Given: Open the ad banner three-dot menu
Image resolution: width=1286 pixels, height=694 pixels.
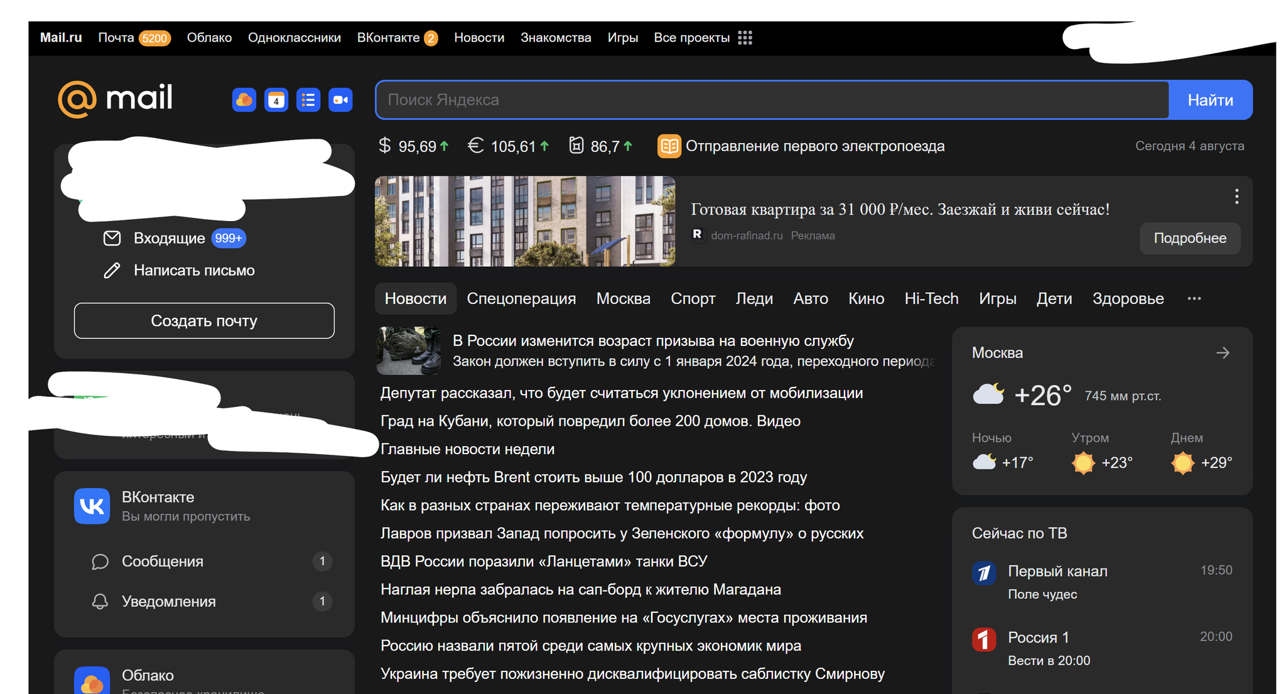Looking at the screenshot, I should point(1236,197).
